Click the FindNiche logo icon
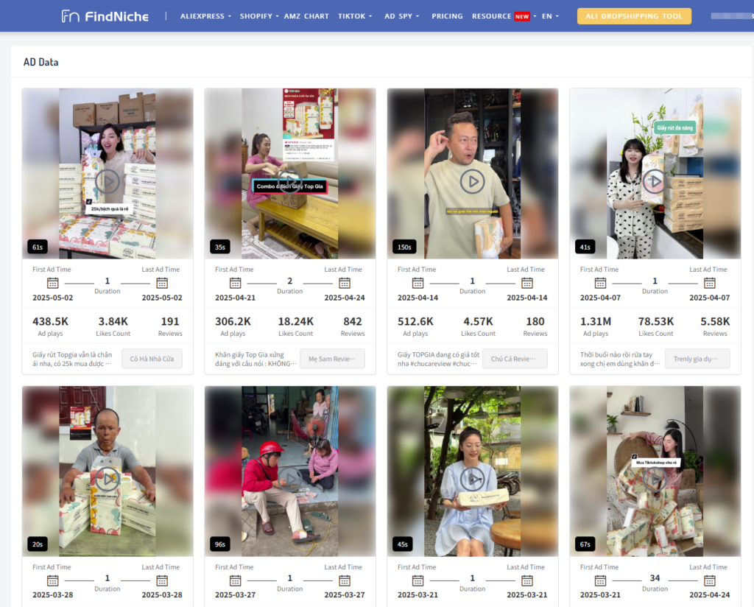Image resolution: width=754 pixels, height=607 pixels. click(70, 16)
